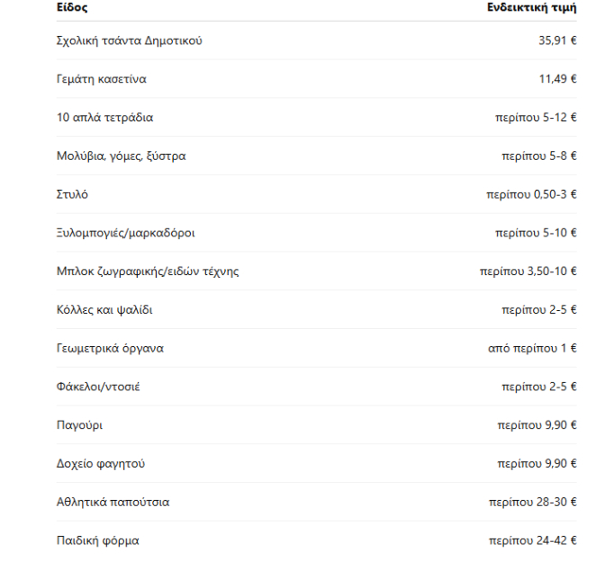The width and height of the screenshot is (605, 570).
Task: Select the Στυλό item
Action: 72,194
